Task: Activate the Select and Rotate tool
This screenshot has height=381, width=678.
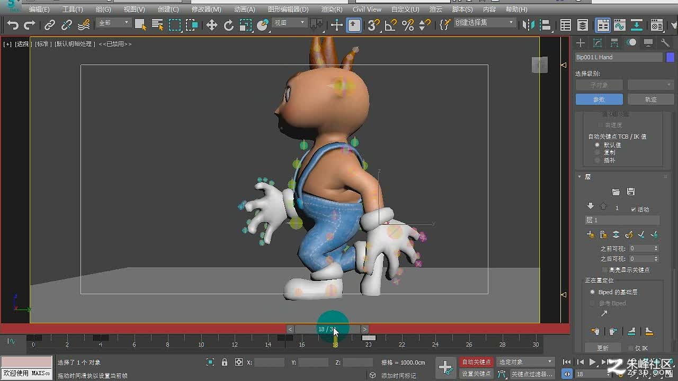Action: (x=229, y=25)
